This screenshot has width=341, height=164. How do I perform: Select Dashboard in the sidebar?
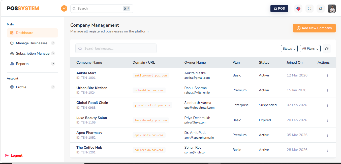pyautogui.click(x=25, y=33)
